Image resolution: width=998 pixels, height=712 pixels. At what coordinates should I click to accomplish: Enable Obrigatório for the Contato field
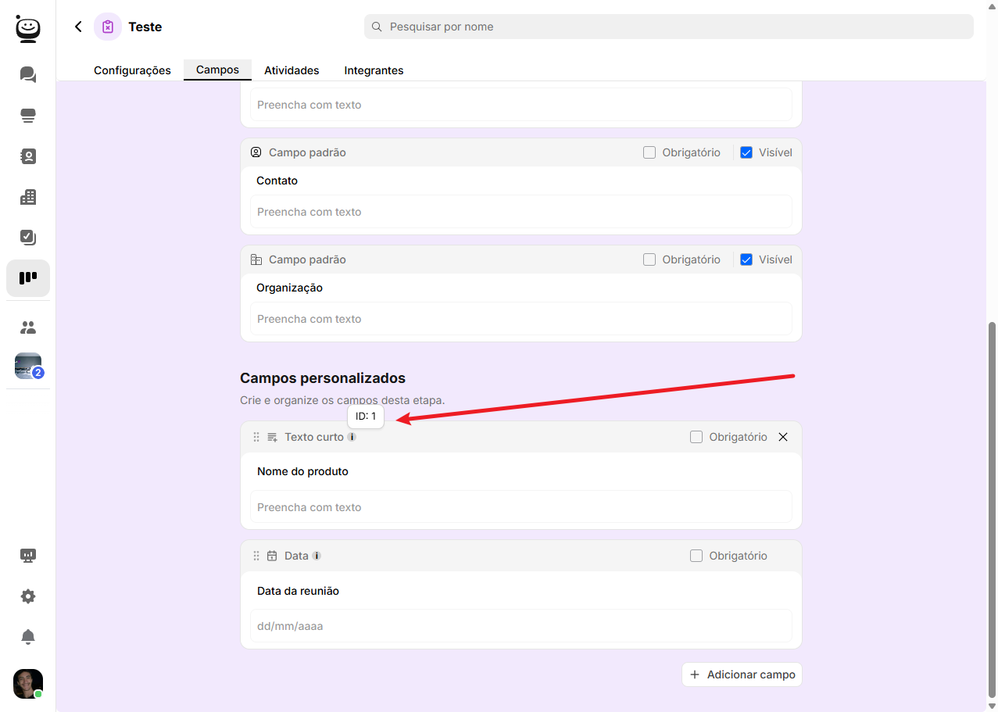(x=649, y=152)
